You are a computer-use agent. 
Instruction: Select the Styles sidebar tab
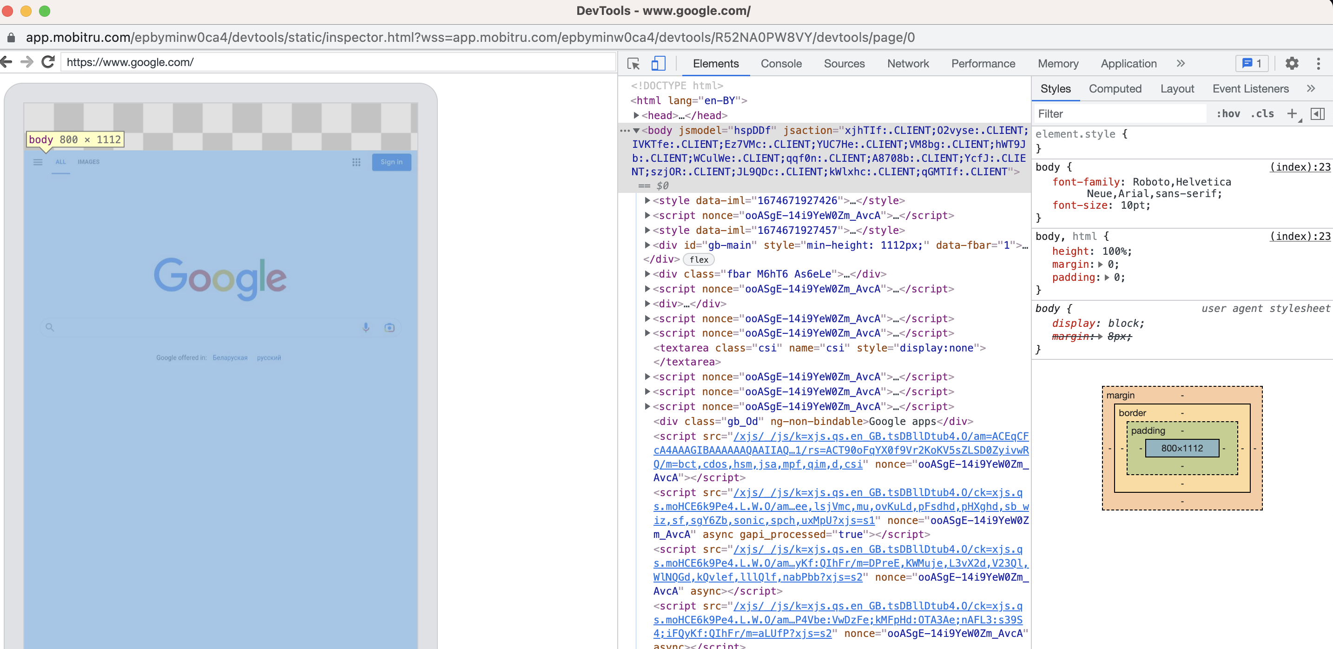point(1055,88)
